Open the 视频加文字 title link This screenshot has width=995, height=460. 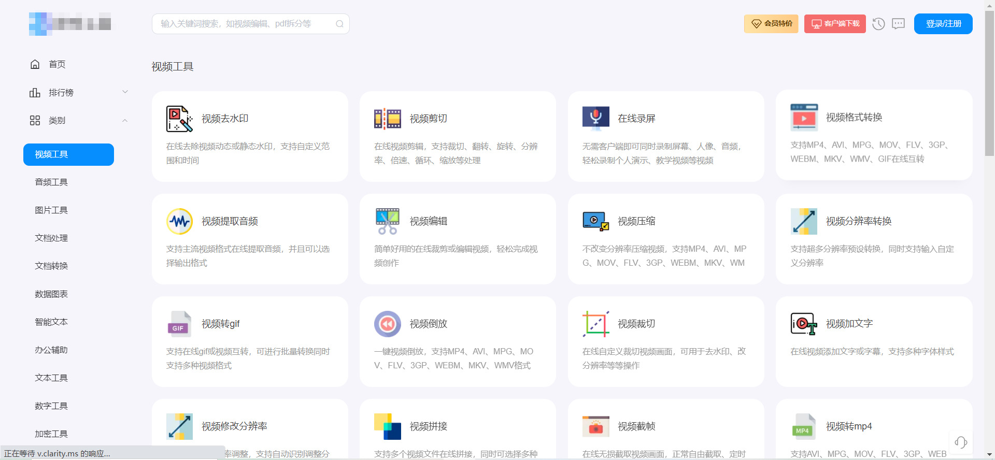click(x=849, y=324)
